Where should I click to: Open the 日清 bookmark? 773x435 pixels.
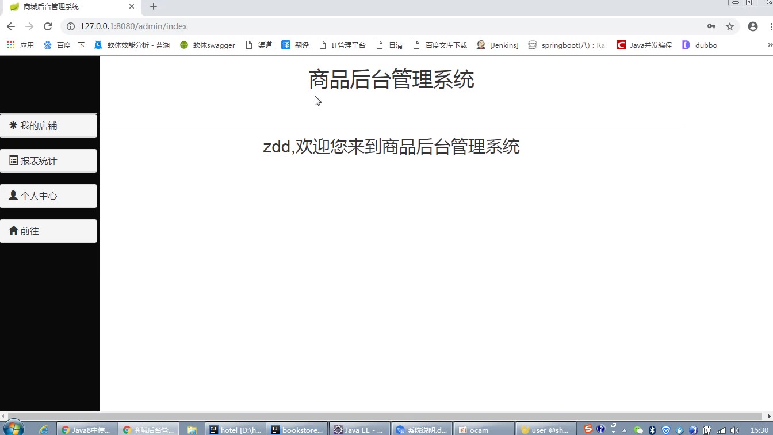(x=389, y=45)
